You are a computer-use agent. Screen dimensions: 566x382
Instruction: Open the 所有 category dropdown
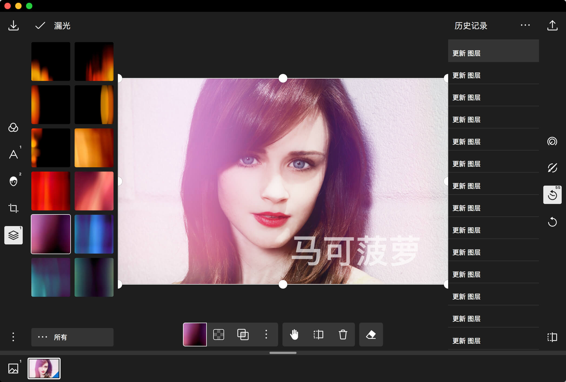click(72, 337)
